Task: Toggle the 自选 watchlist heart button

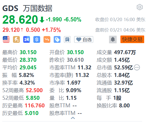Action: pyautogui.click(x=84, y=39)
